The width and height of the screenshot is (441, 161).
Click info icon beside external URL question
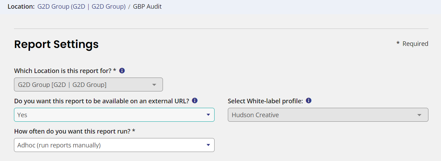pos(195,101)
